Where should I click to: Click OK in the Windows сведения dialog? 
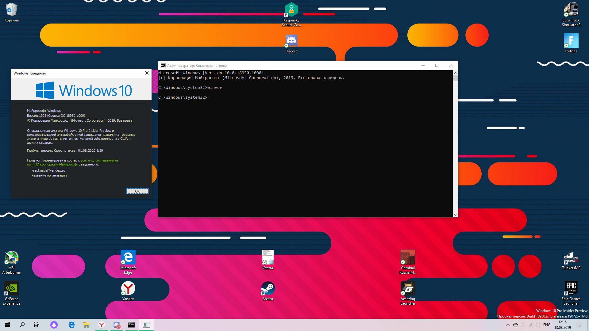coord(137,191)
